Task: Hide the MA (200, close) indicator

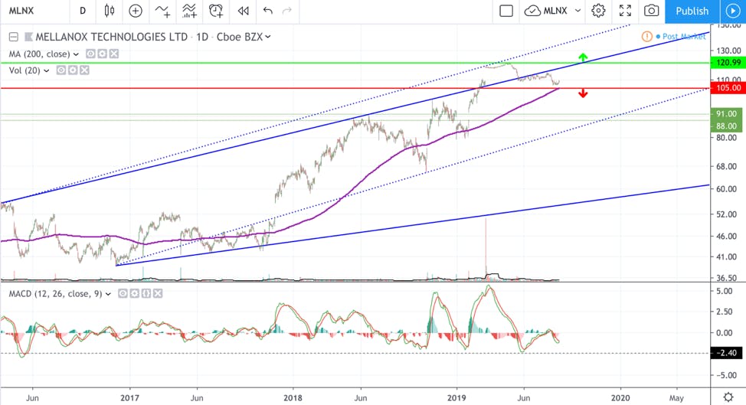Action: coord(90,54)
